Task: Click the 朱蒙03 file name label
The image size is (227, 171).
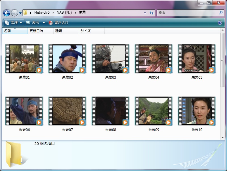Action: [x=111, y=77]
